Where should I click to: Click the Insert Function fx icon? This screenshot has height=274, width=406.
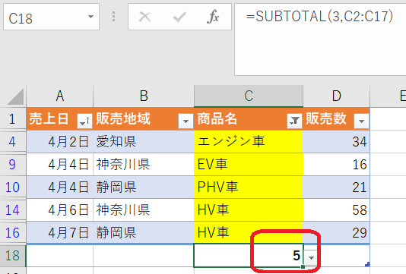tap(213, 17)
